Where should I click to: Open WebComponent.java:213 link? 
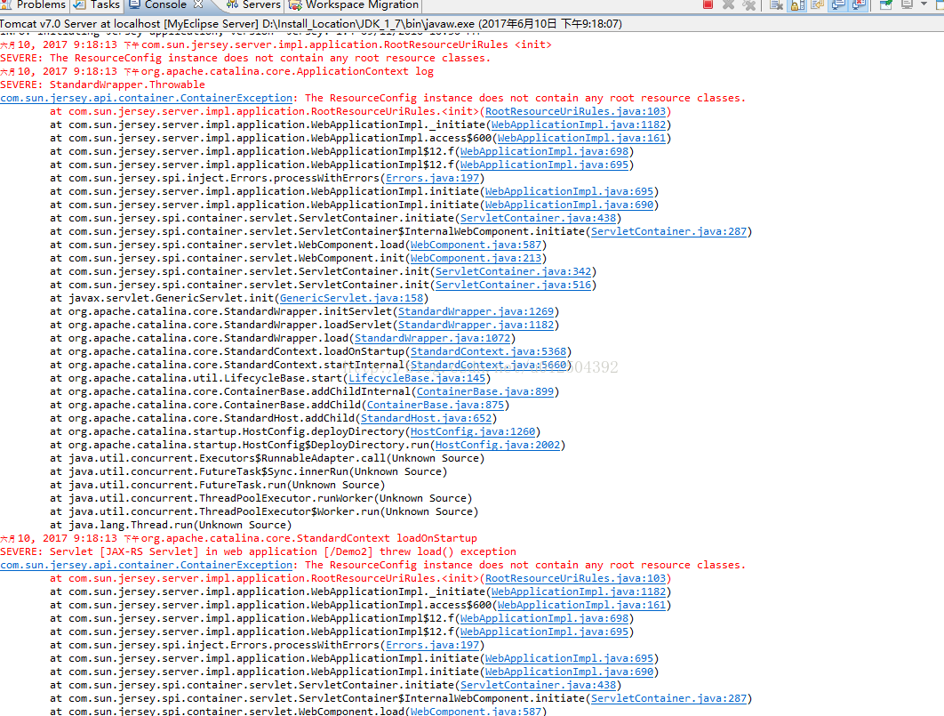pos(476,258)
